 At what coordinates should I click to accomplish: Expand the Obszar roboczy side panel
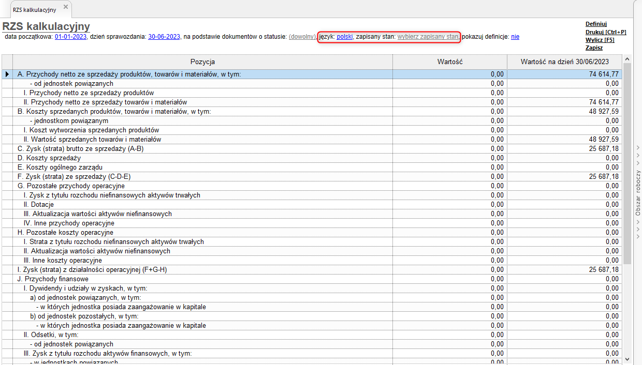click(x=638, y=192)
